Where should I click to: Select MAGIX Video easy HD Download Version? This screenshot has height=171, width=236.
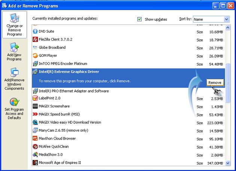(128, 122)
